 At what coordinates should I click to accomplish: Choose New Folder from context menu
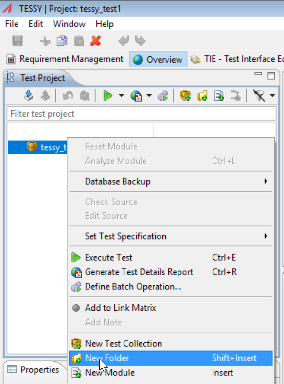pos(171,358)
